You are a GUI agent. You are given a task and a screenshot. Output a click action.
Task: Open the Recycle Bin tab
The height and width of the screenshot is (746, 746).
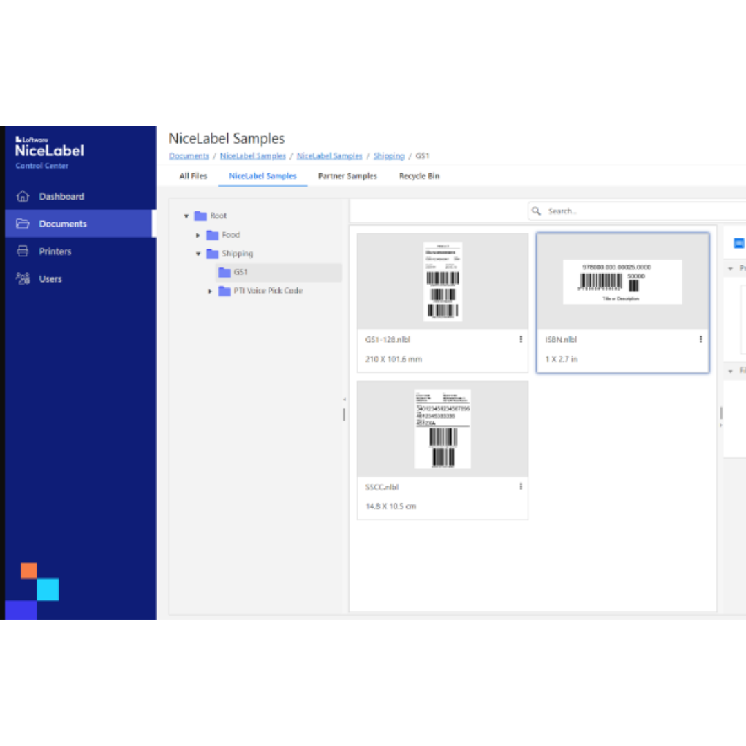(x=419, y=176)
